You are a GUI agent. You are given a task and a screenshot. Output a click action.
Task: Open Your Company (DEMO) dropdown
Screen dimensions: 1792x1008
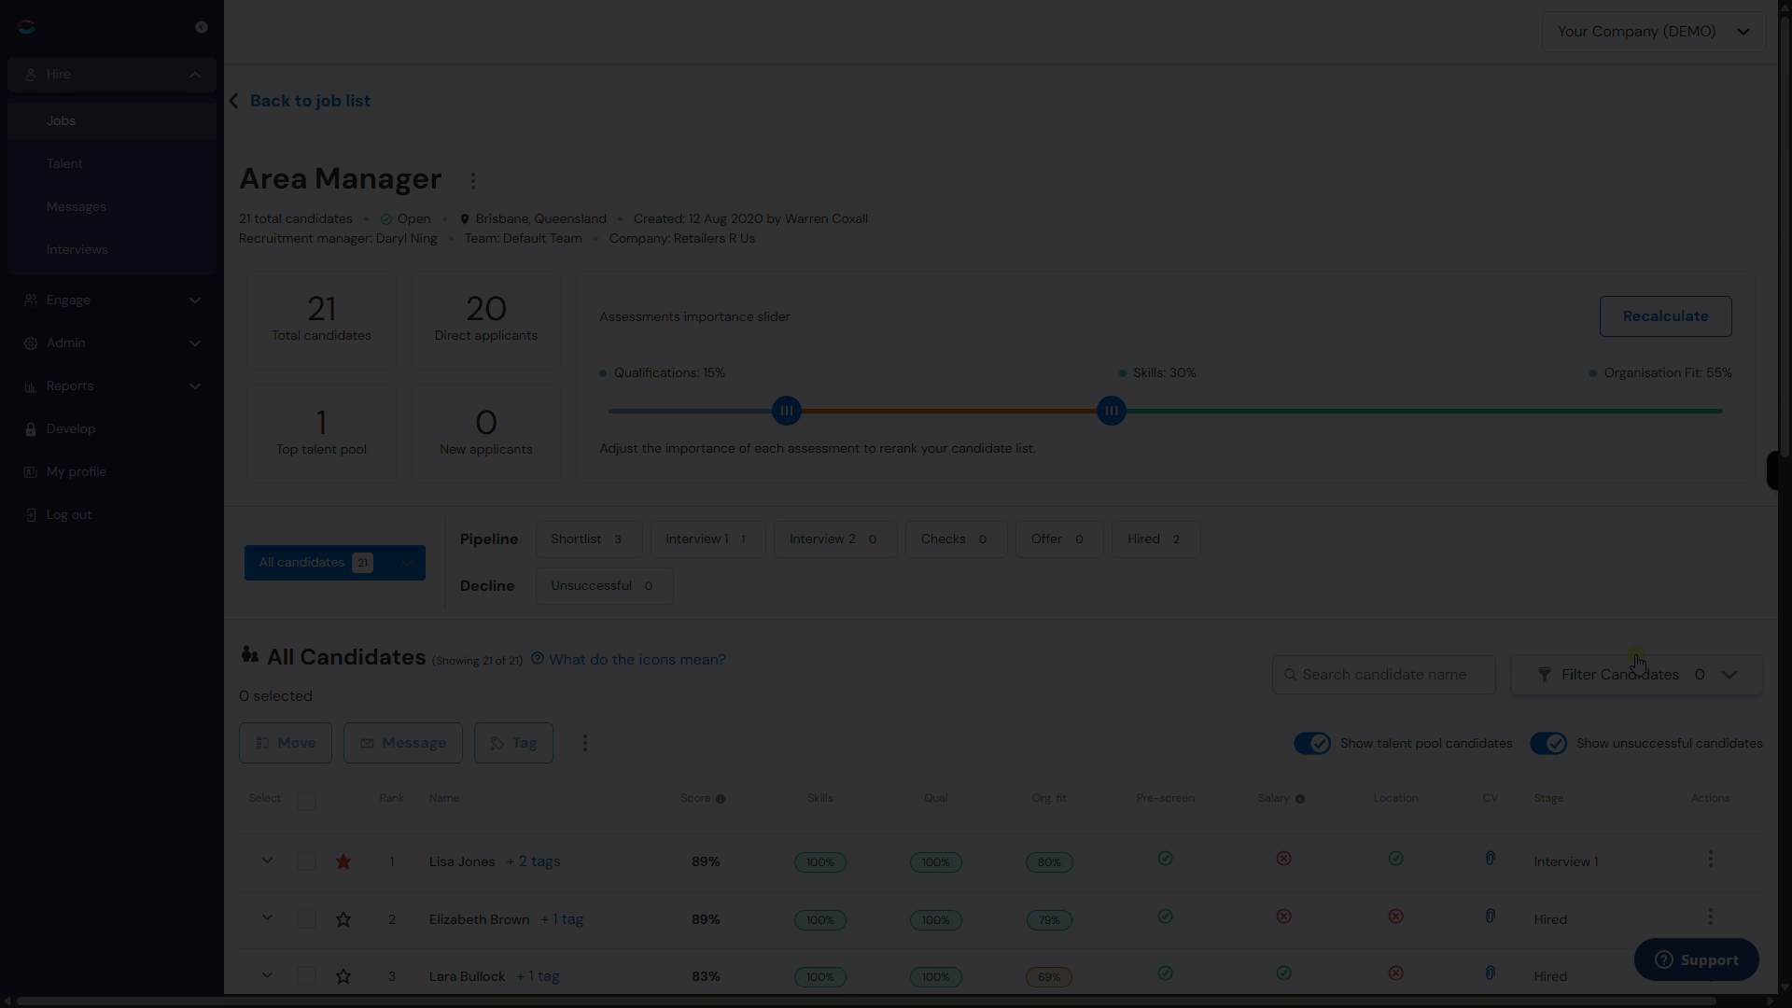tap(1654, 32)
